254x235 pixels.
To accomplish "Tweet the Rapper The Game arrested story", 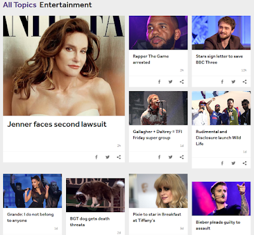I will [x=170, y=82].
